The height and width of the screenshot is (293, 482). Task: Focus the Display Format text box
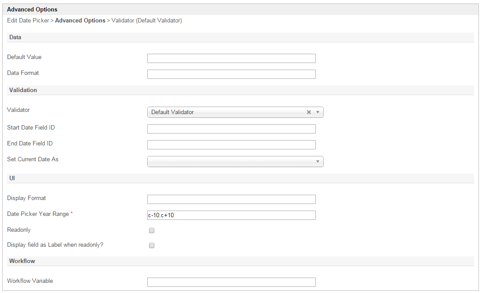tap(231, 200)
